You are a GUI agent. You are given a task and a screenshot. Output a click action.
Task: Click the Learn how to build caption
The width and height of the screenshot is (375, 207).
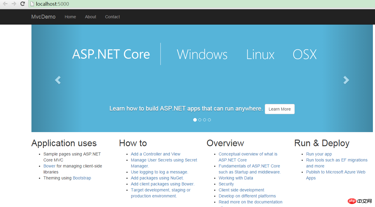click(186, 108)
